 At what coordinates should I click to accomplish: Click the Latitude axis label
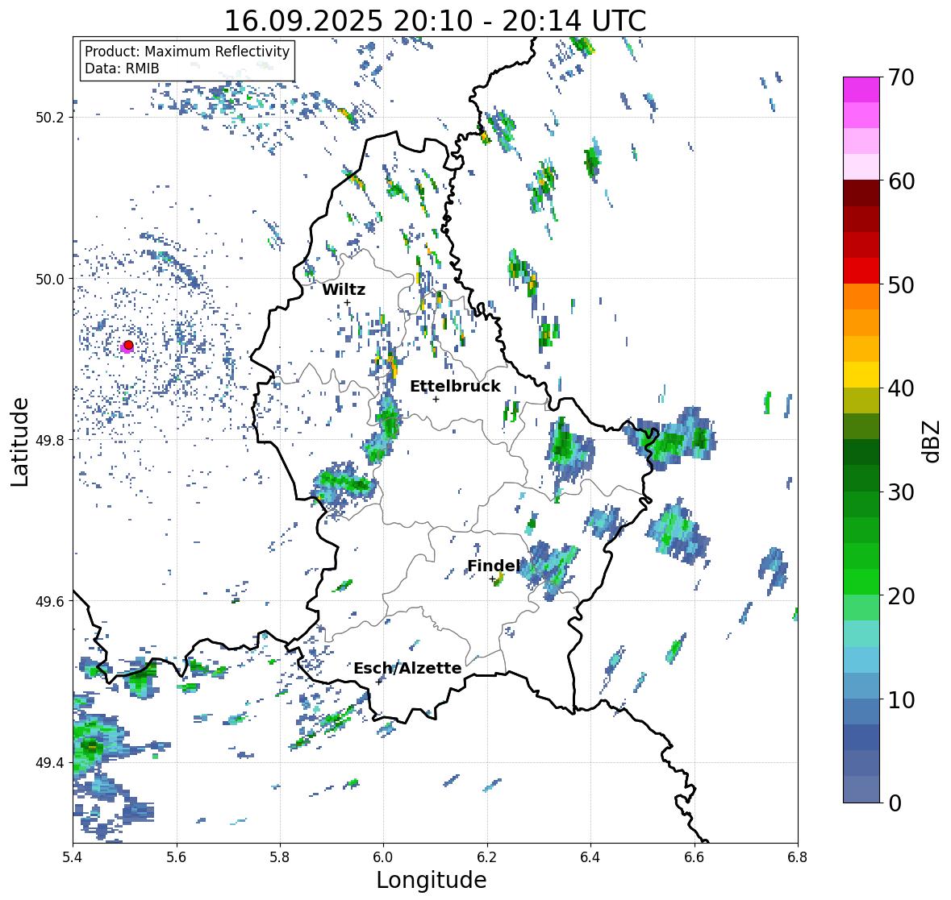(x=19, y=442)
